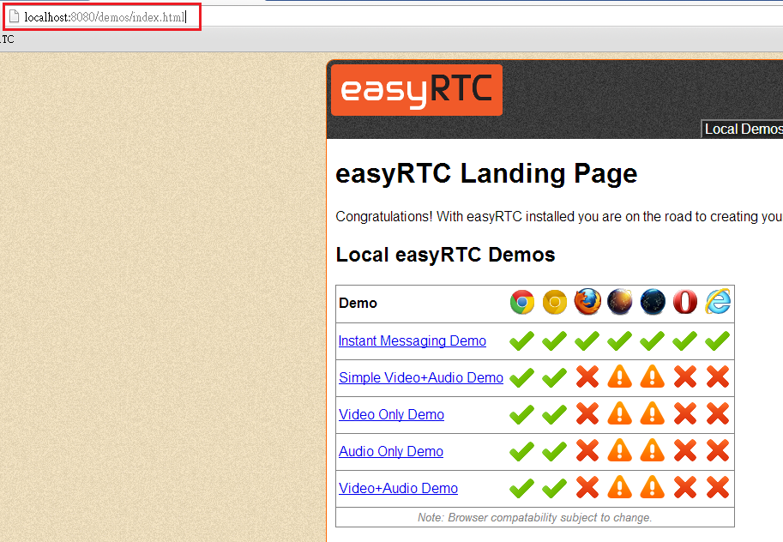
Task: Click Aurora warning triangle in Audio Only row
Action: tap(620, 450)
